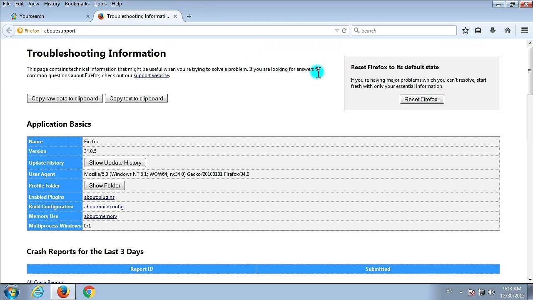Open the about:buildconfig link
533x300 pixels.
(104, 207)
